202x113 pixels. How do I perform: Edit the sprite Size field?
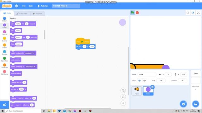(x=161, y=81)
